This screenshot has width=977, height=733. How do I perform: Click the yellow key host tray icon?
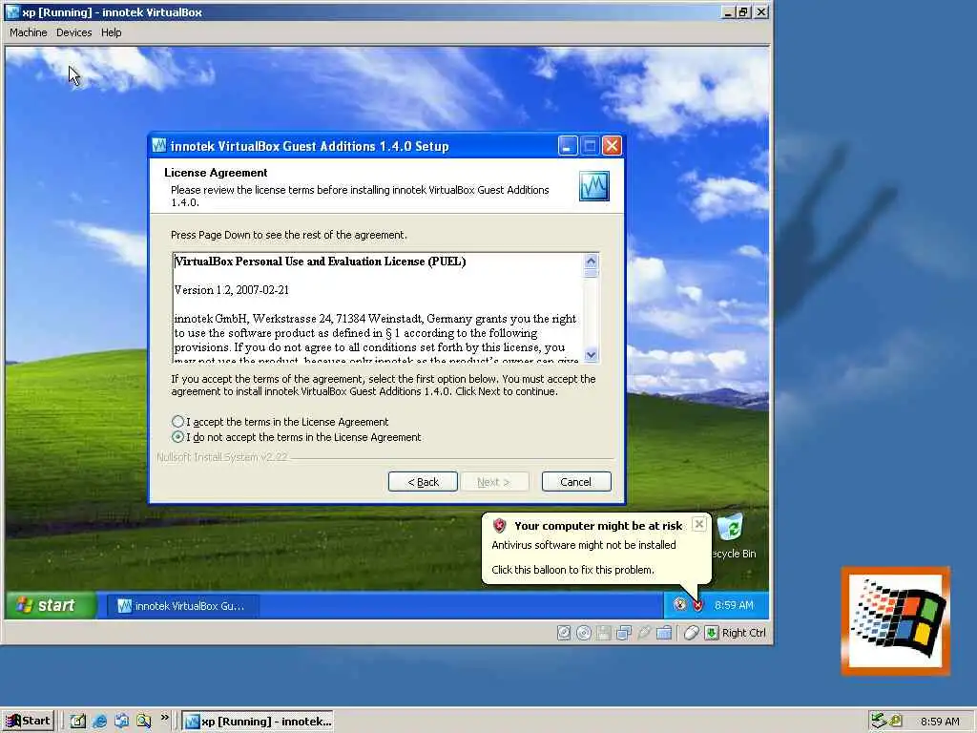coord(895,721)
